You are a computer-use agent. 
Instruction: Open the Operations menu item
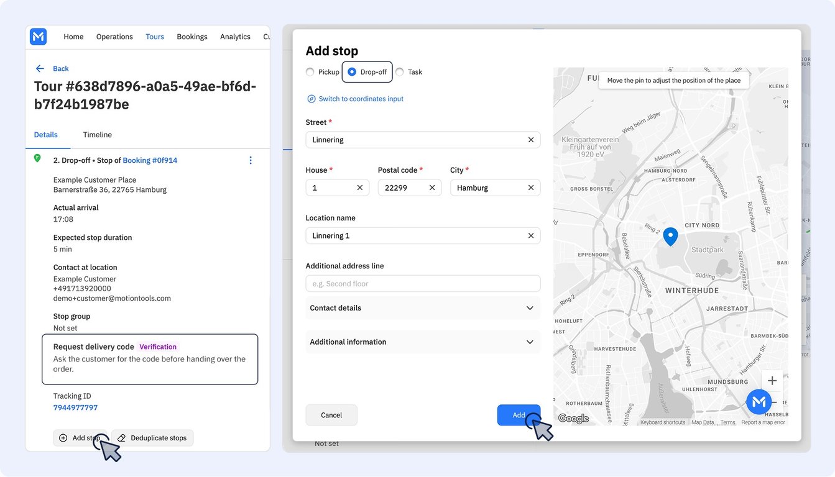point(114,37)
